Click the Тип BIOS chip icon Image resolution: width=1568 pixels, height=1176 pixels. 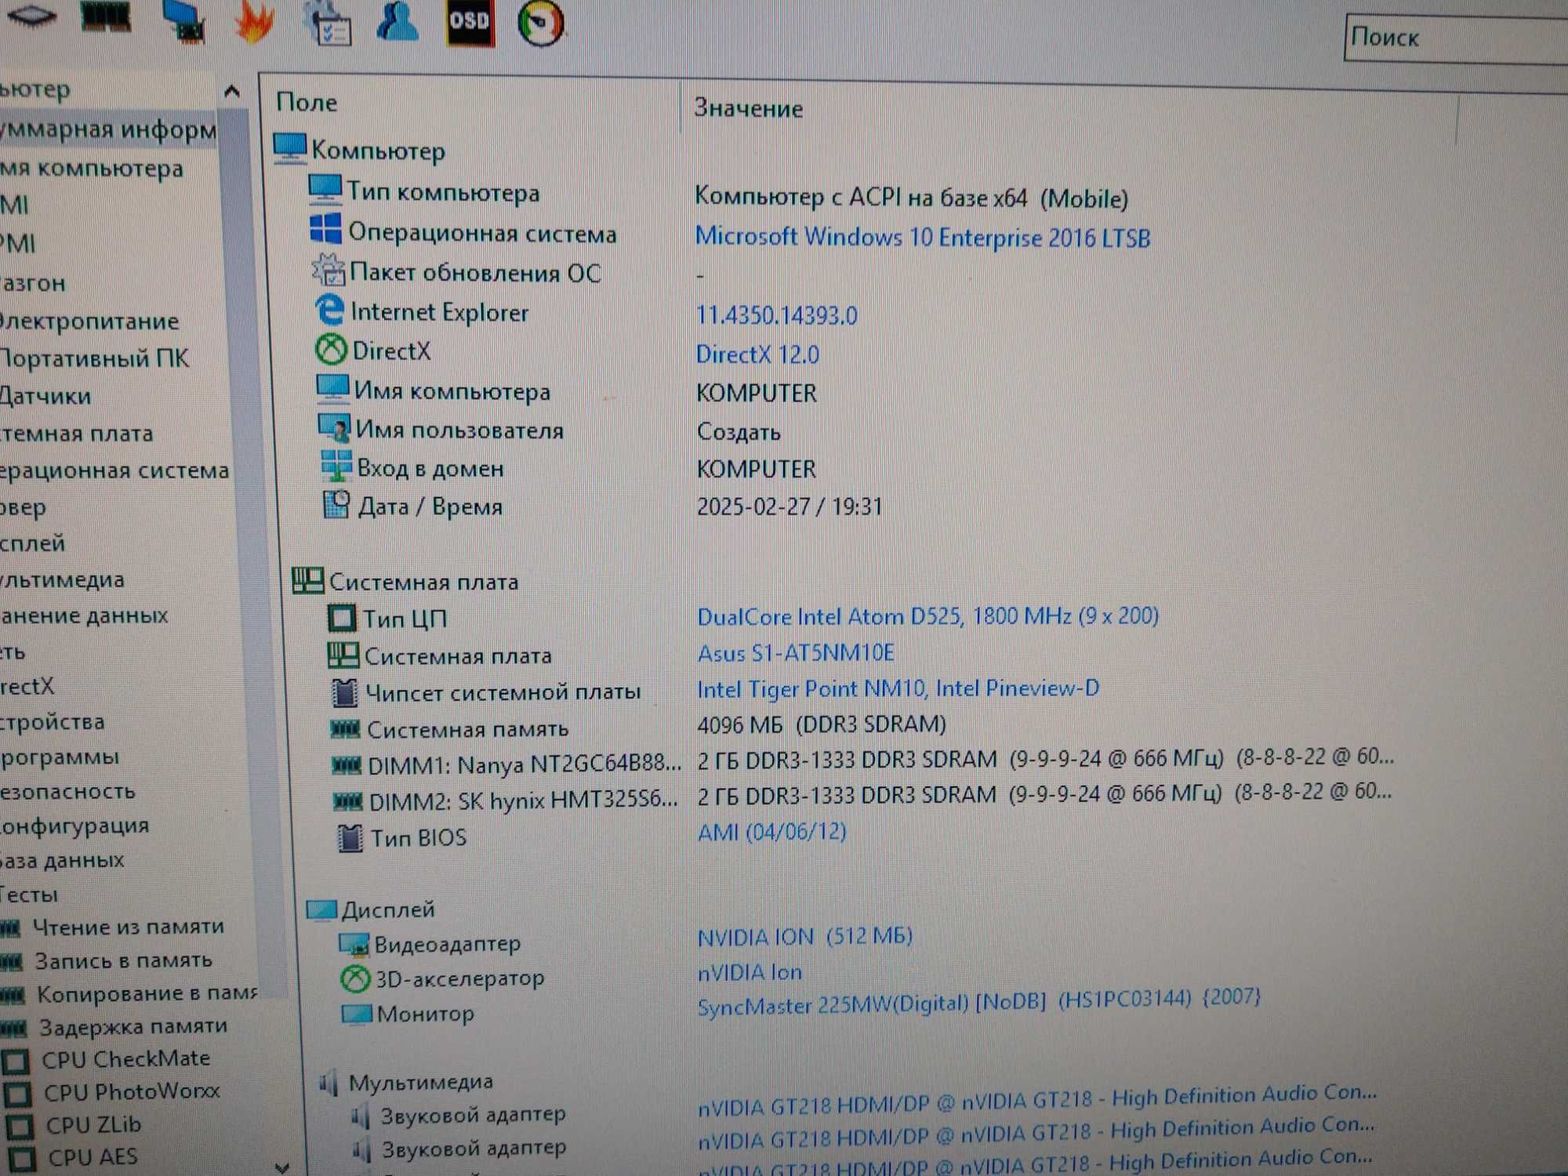(350, 837)
